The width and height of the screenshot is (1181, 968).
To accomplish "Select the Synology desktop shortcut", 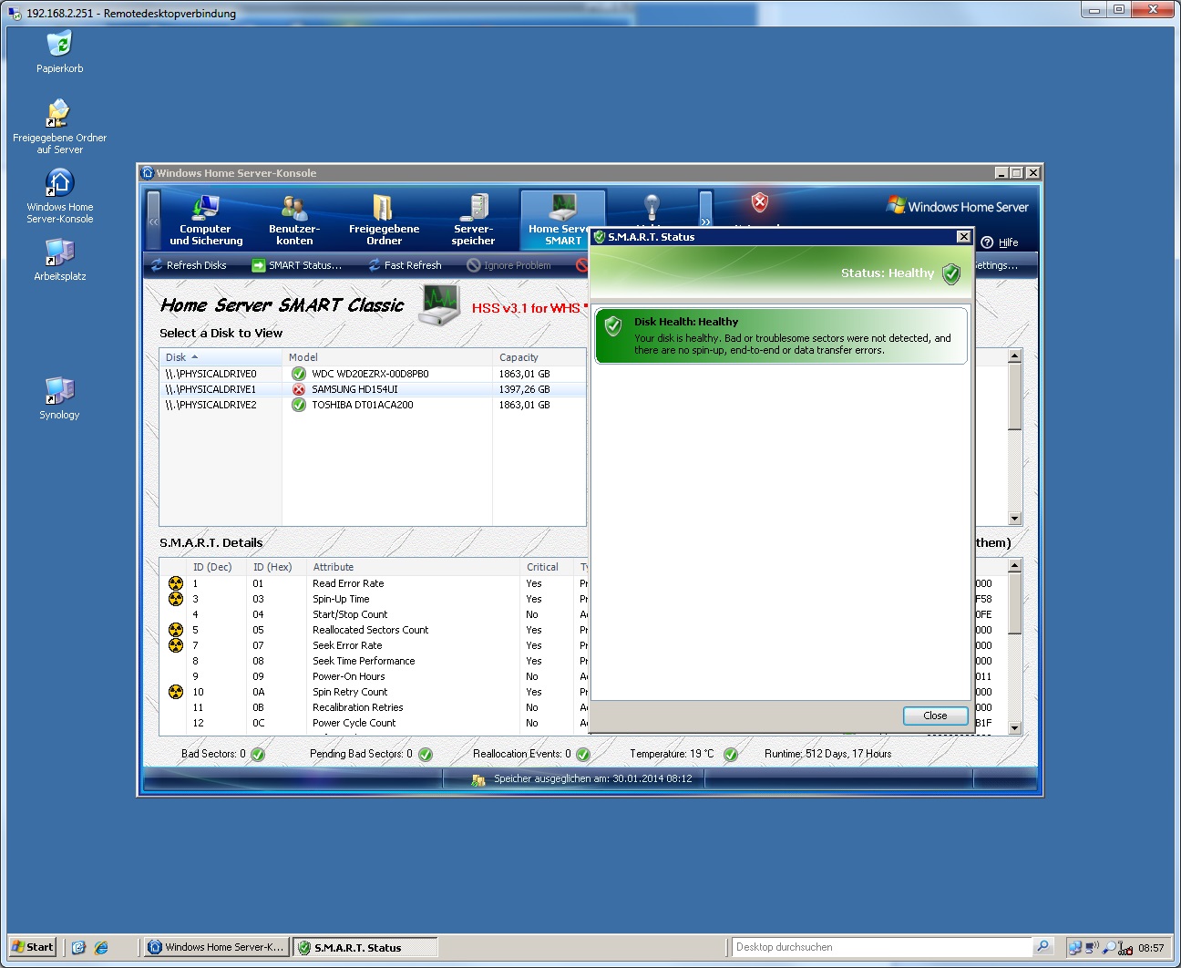I will (x=59, y=398).
